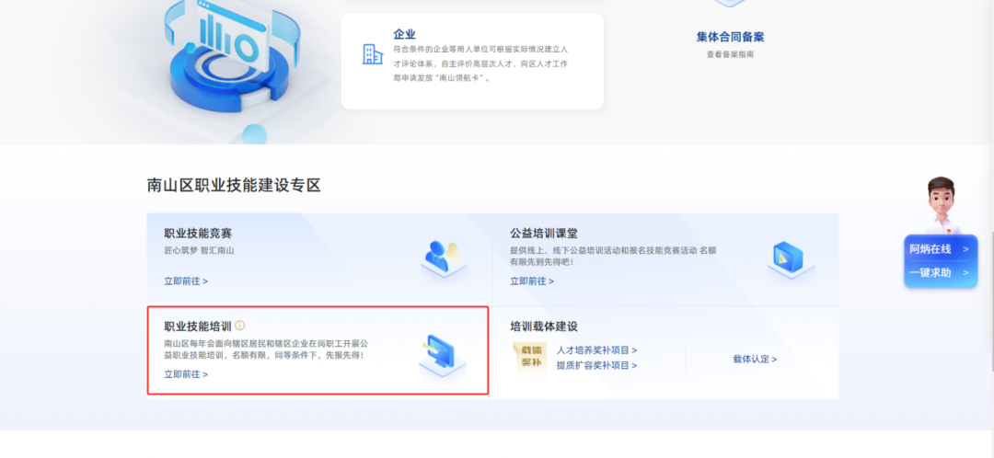The height and width of the screenshot is (458, 994).
Task: Click the 载体奖补 badge icon
Action: pyautogui.click(x=530, y=358)
